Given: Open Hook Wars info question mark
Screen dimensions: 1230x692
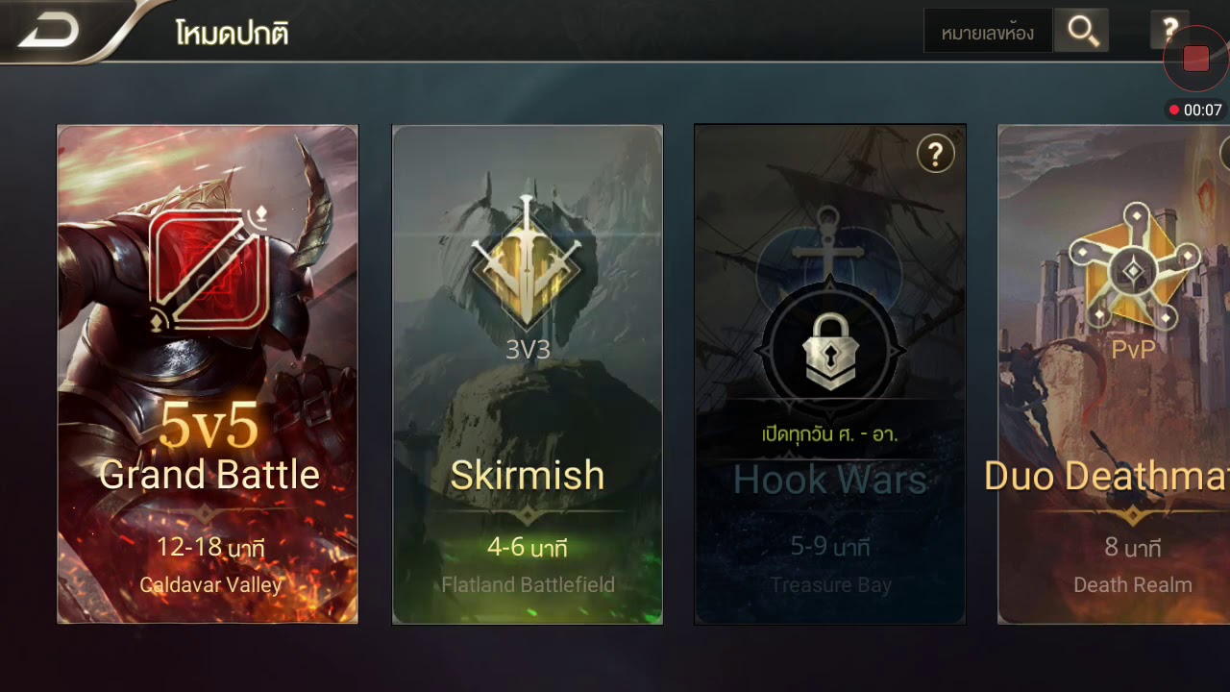Looking at the screenshot, I should coord(935,153).
